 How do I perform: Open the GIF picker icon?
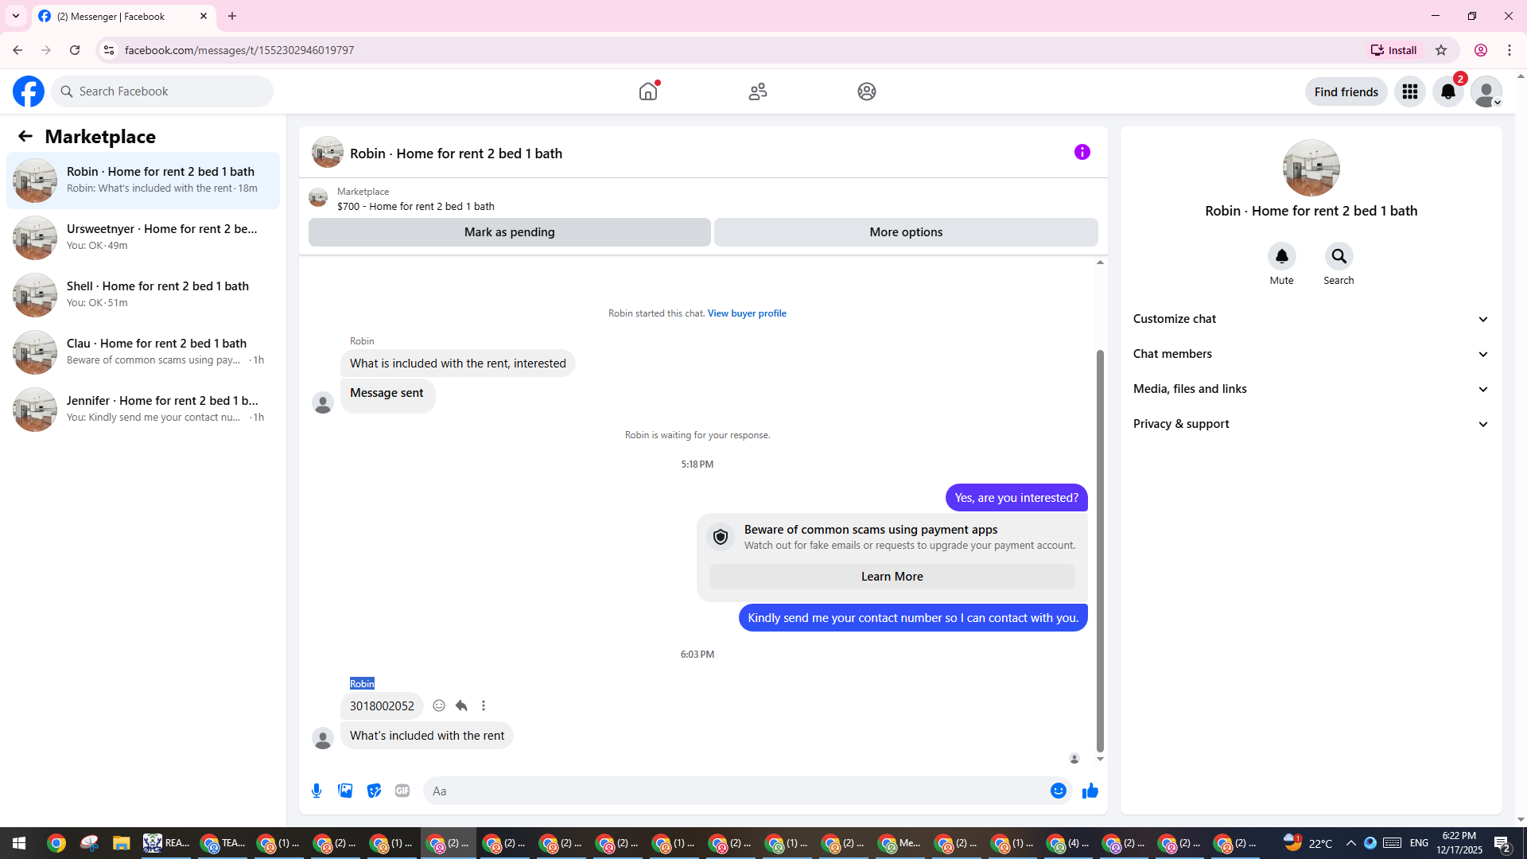(x=402, y=791)
